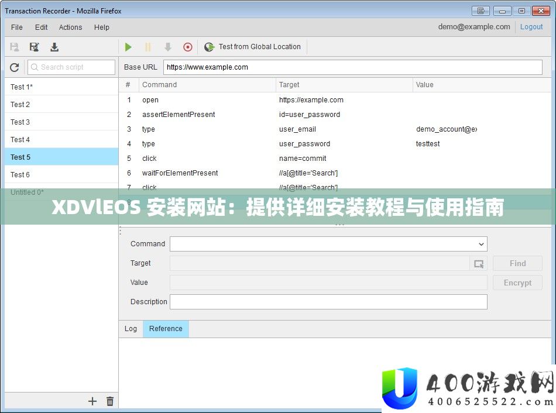The width and height of the screenshot is (556, 413).
Task: Click the demo_account@ value cell
Action: tap(447, 129)
